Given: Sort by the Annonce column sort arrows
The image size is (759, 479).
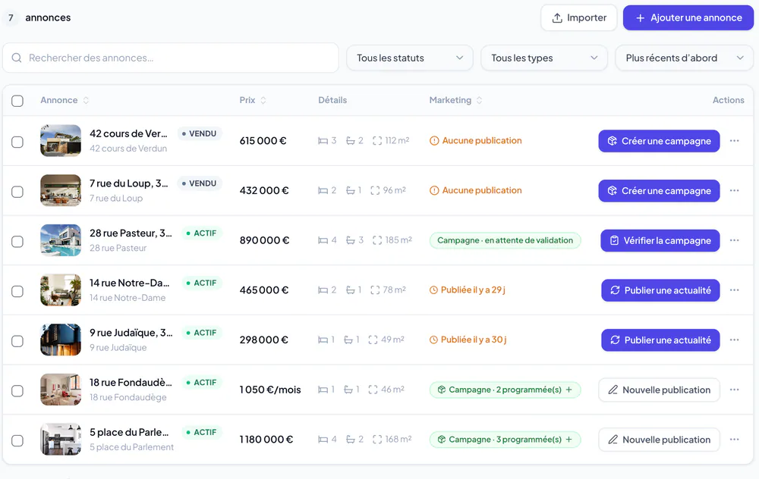Looking at the screenshot, I should click(87, 100).
